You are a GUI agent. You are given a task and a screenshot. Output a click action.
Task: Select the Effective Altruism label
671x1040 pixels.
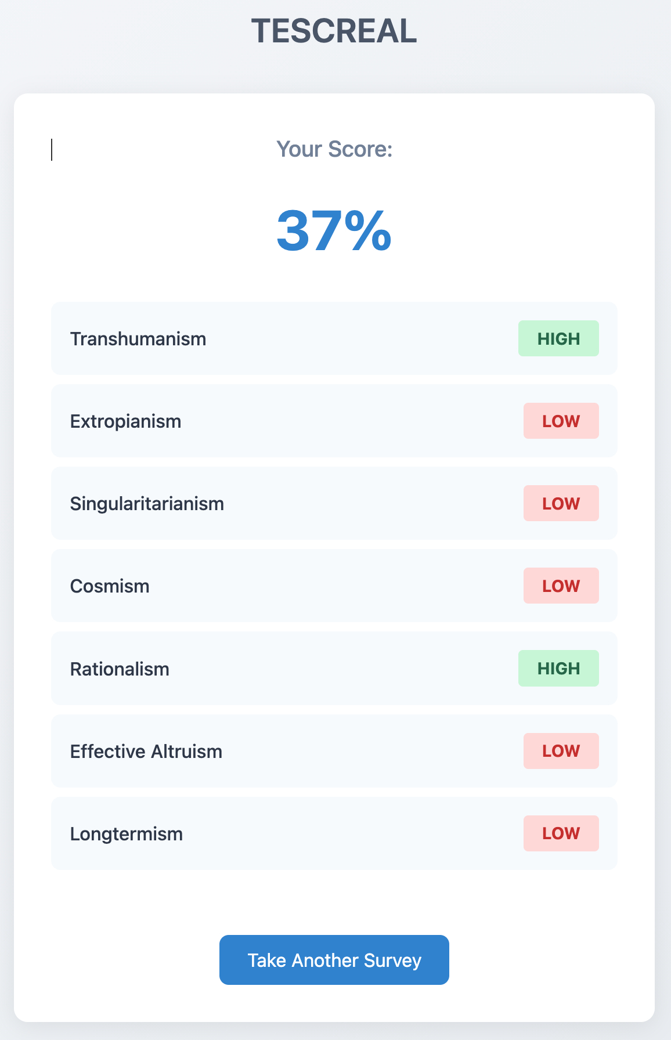(146, 752)
